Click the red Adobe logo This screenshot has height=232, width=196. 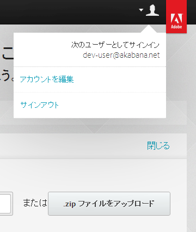(176, 16)
